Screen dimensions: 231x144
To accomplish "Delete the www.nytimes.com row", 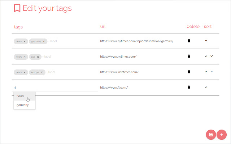I will coord(188,57).
